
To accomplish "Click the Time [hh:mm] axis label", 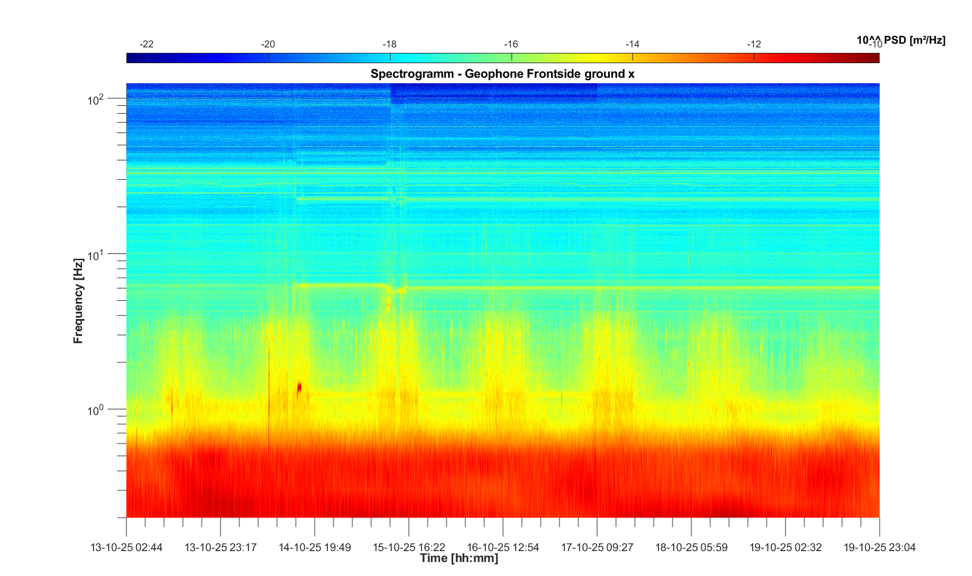I will click(459, 558).
